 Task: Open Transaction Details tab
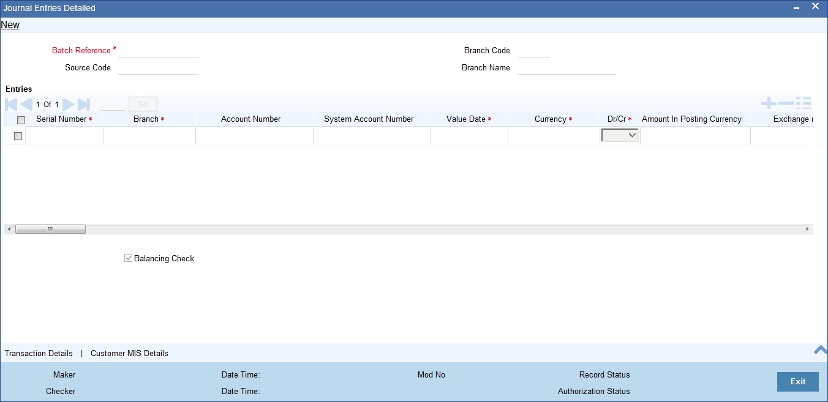39,353
